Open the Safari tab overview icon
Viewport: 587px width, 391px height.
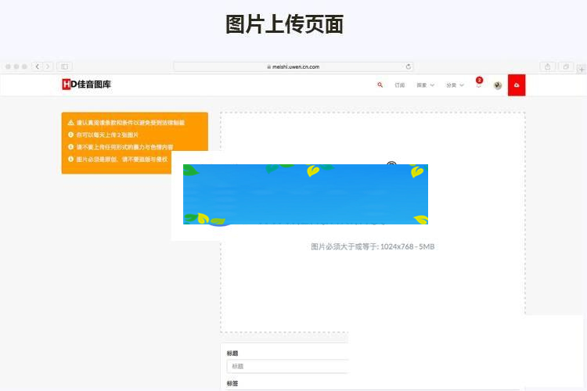[565, 66]
